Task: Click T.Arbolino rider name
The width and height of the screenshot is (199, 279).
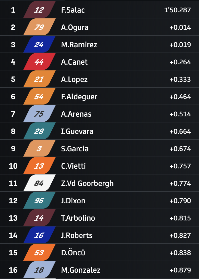Action: 78,218
